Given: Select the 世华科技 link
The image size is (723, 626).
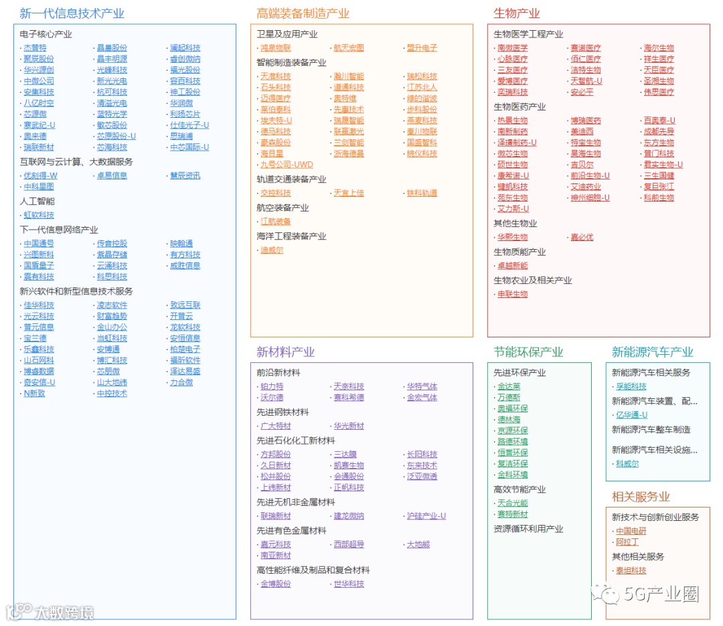Looking at the screenshot, I should click(349, 584).
